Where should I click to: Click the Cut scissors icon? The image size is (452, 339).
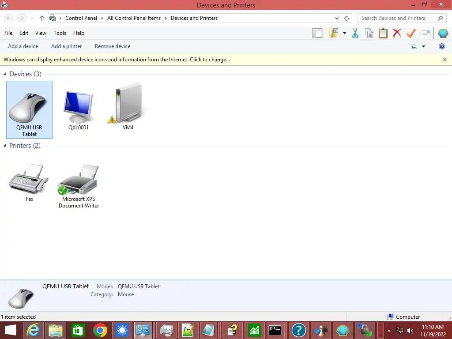click(x=355, y=33)
